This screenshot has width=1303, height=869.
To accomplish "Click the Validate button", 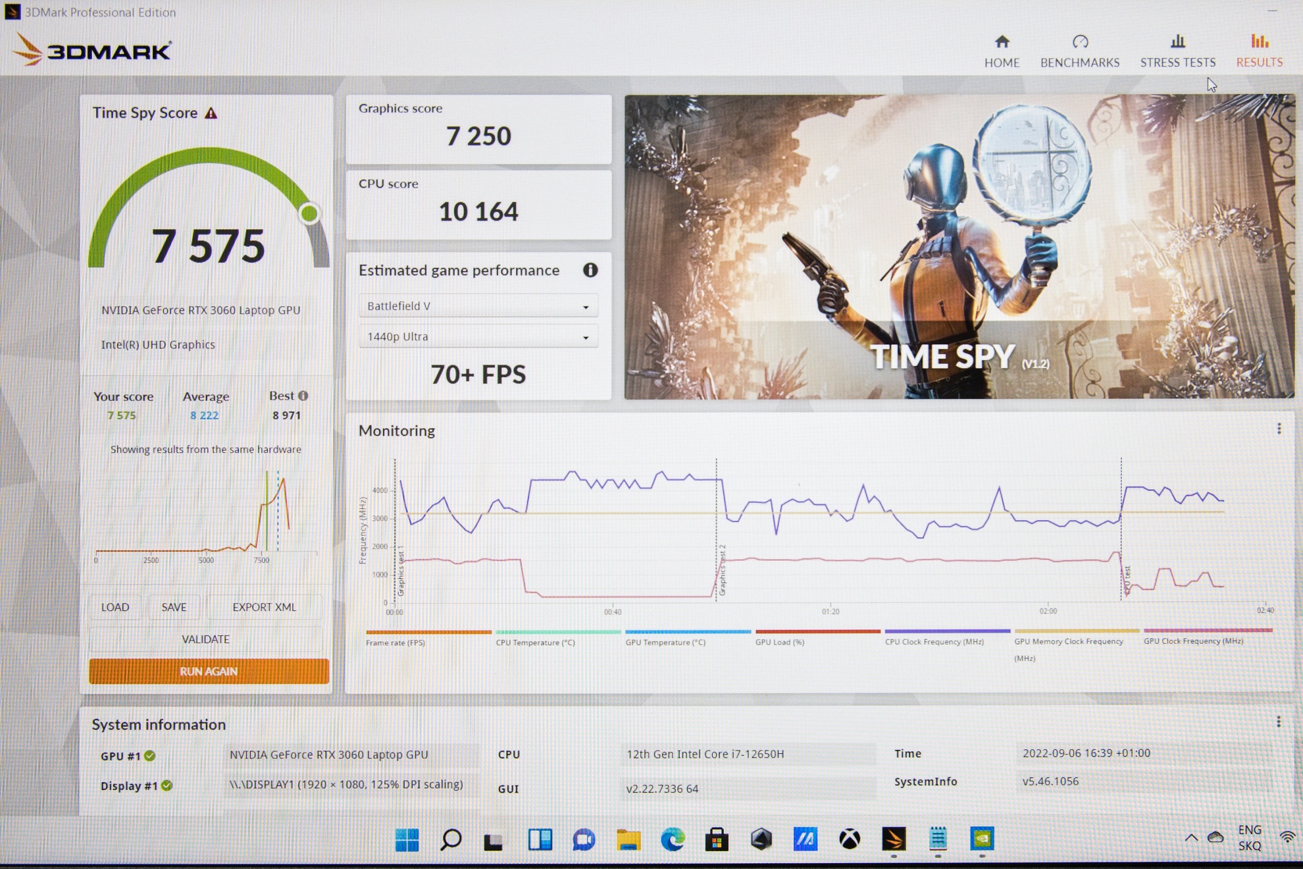I will pos(205,639).
